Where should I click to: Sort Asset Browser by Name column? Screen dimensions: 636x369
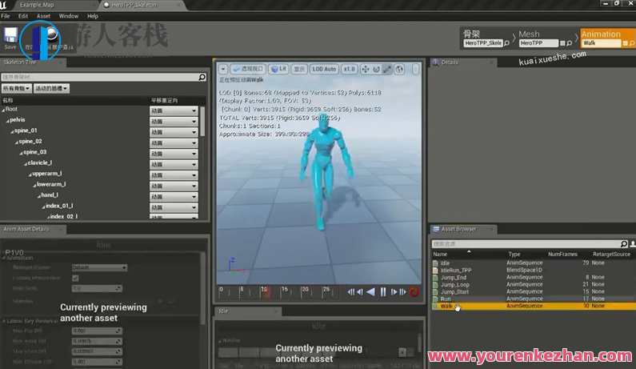(x=440, y=254)
